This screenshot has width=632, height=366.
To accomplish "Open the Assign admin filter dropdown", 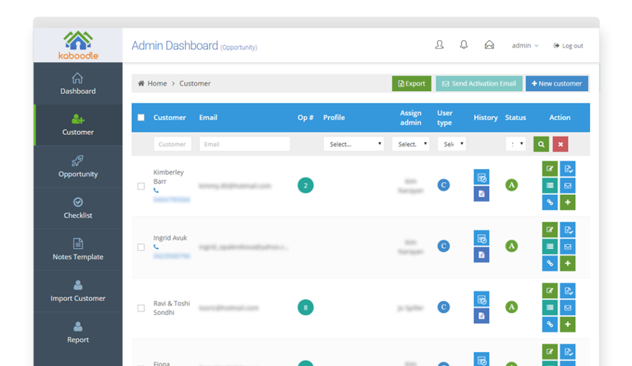I will point(410,144).
